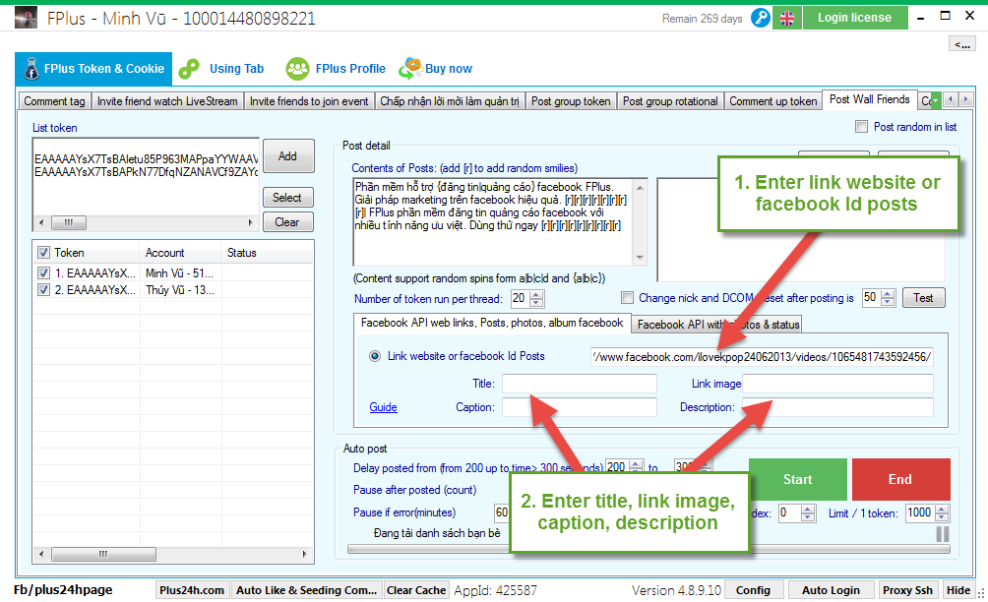The image size is (988, 602).
Task: Uncheck token row 1 Minh Vũ checkbox
Action: tap(43, 273)
